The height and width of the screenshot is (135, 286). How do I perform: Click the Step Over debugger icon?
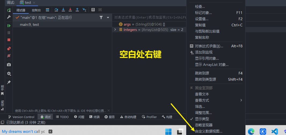pyautogui.click(x=56, y=10)
